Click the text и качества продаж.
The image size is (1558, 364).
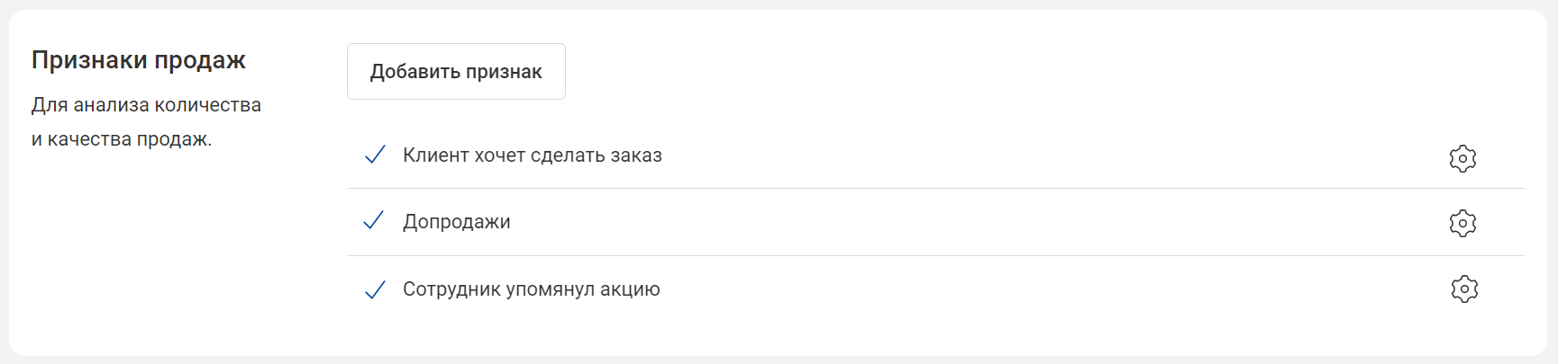122,139
